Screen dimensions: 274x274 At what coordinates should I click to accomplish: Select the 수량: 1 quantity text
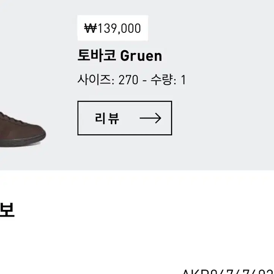tap(168, 80)
